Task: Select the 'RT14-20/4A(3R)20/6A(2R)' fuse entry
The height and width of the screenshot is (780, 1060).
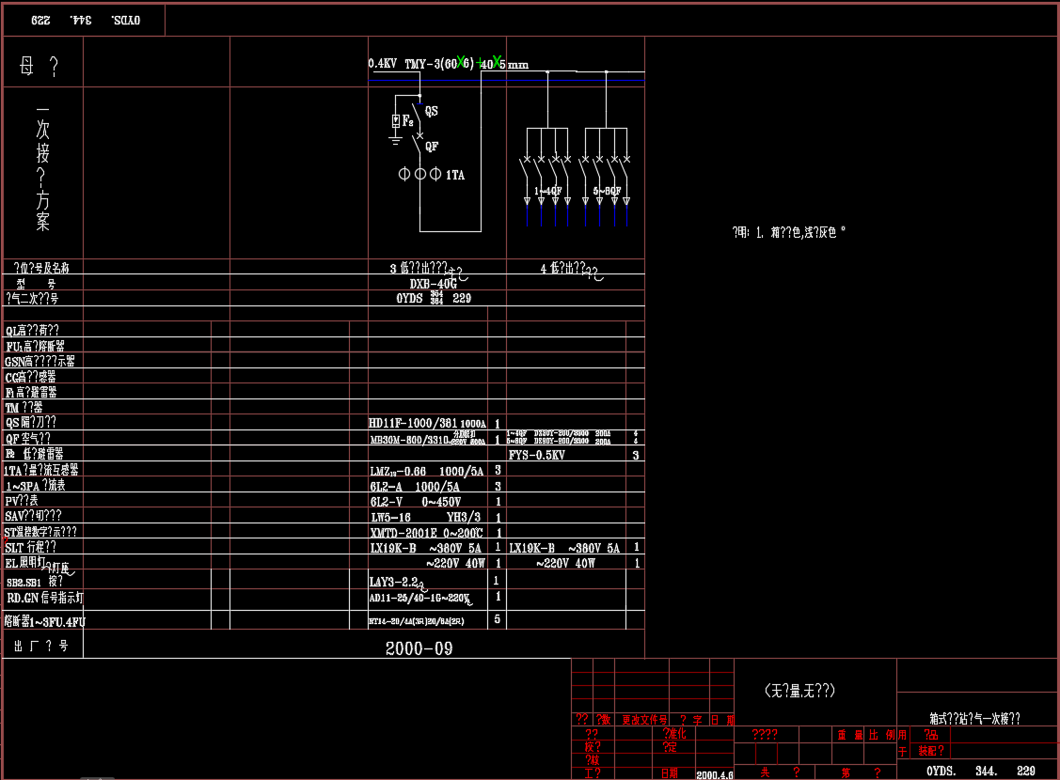Action: coord(417,621)
